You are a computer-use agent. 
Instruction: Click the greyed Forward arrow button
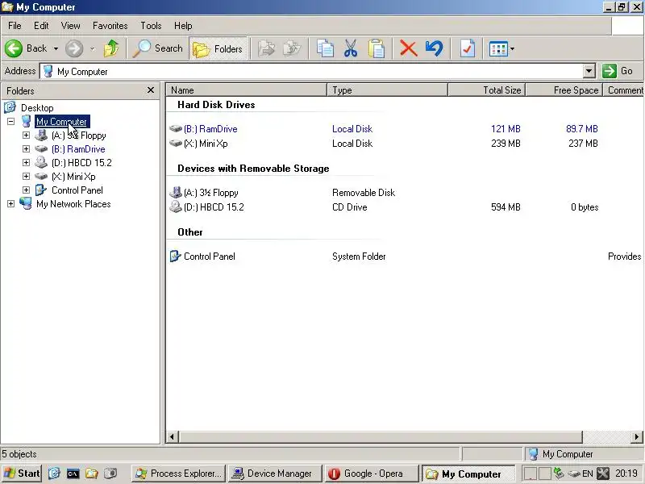74,48
